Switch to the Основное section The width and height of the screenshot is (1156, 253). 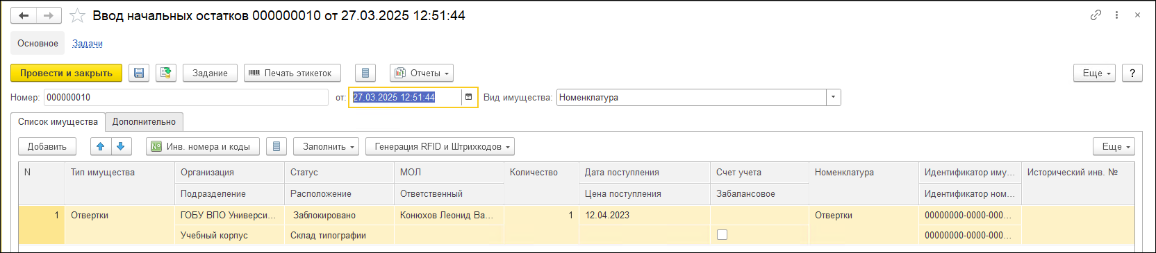coord(38,43)
